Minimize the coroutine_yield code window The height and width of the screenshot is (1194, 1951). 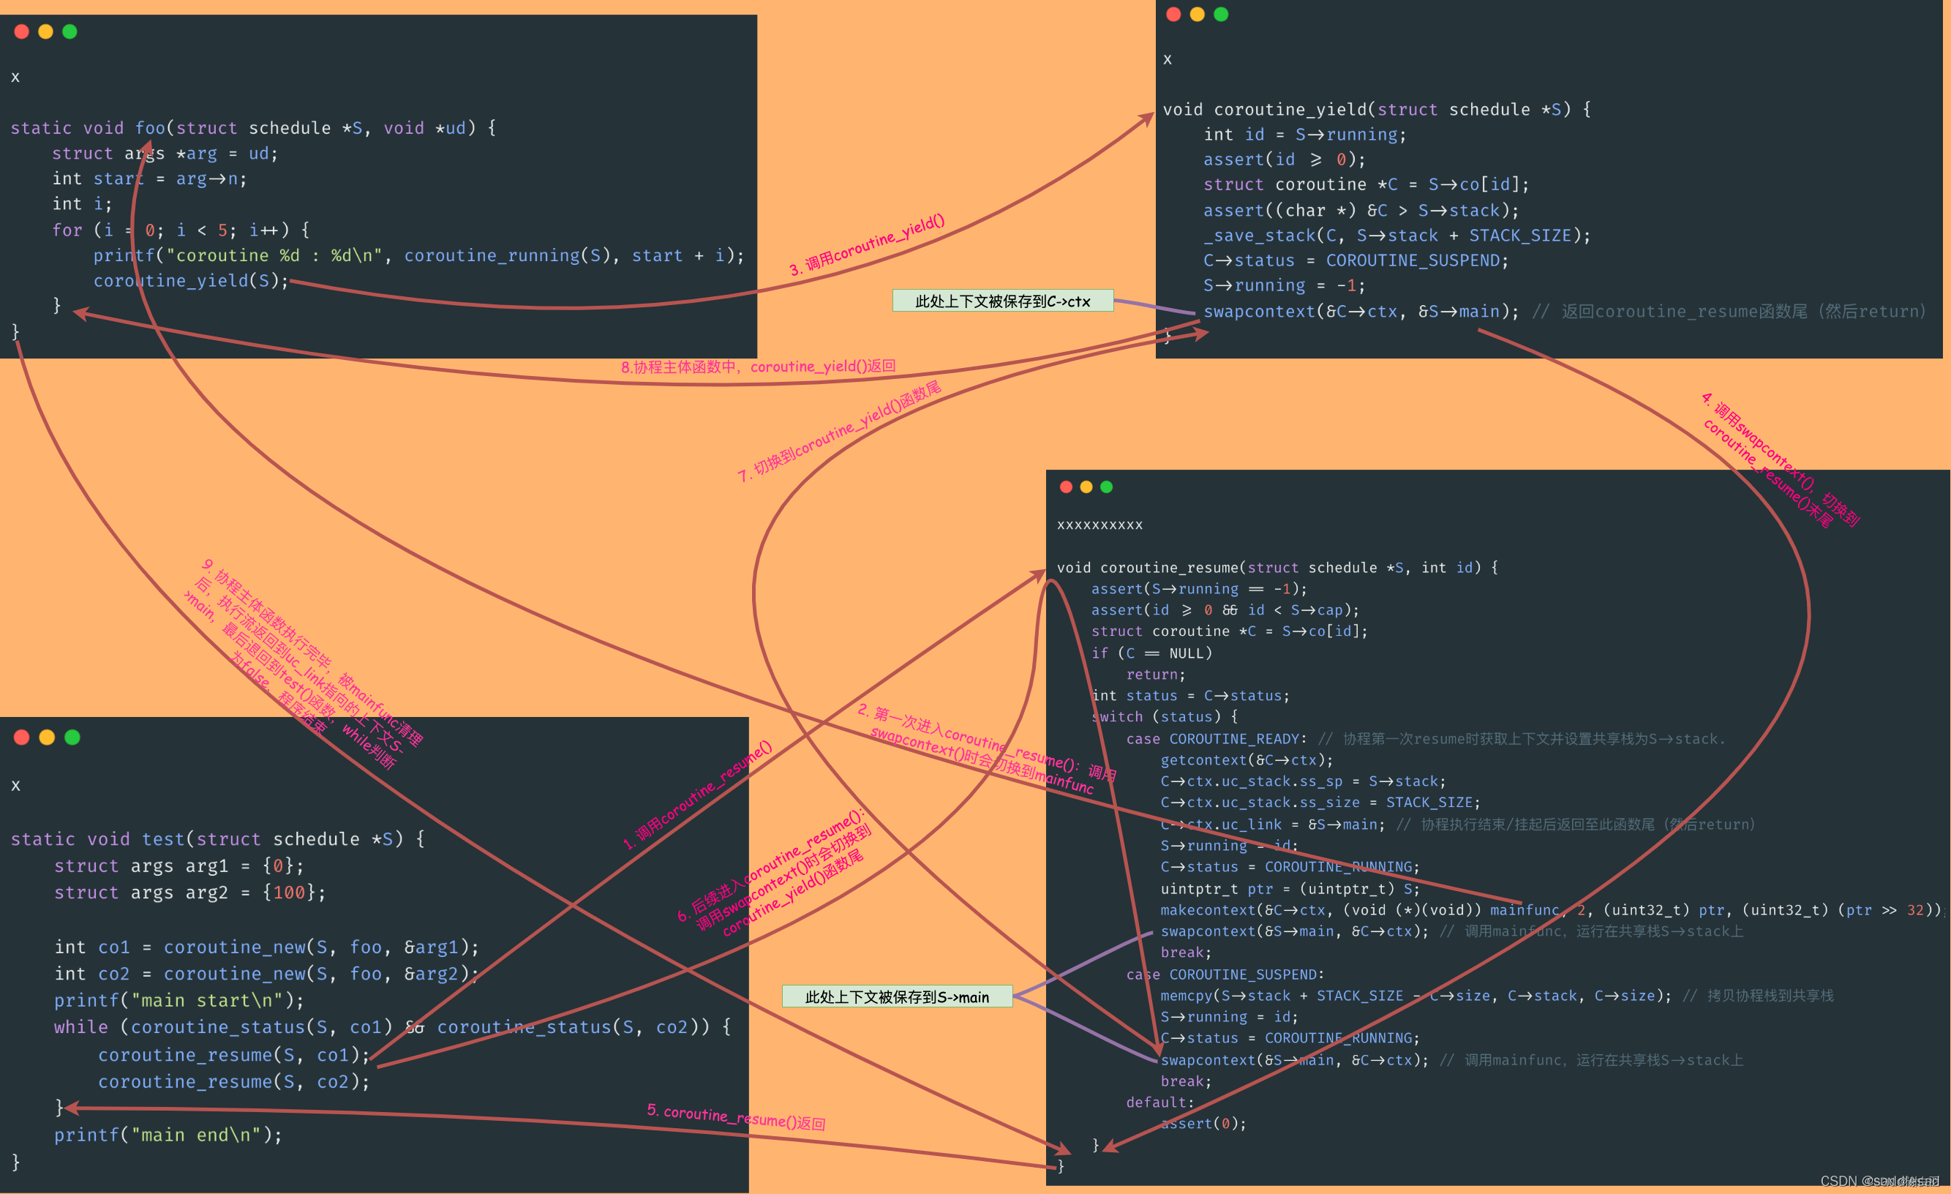point(1198,14)
